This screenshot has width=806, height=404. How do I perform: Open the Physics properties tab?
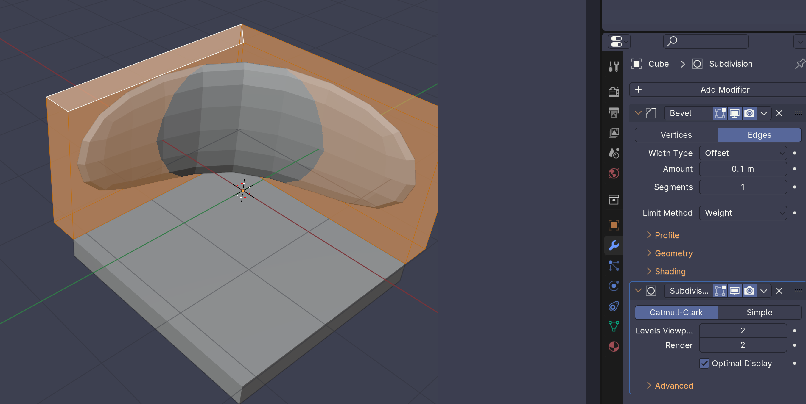(x=614, y=286)
